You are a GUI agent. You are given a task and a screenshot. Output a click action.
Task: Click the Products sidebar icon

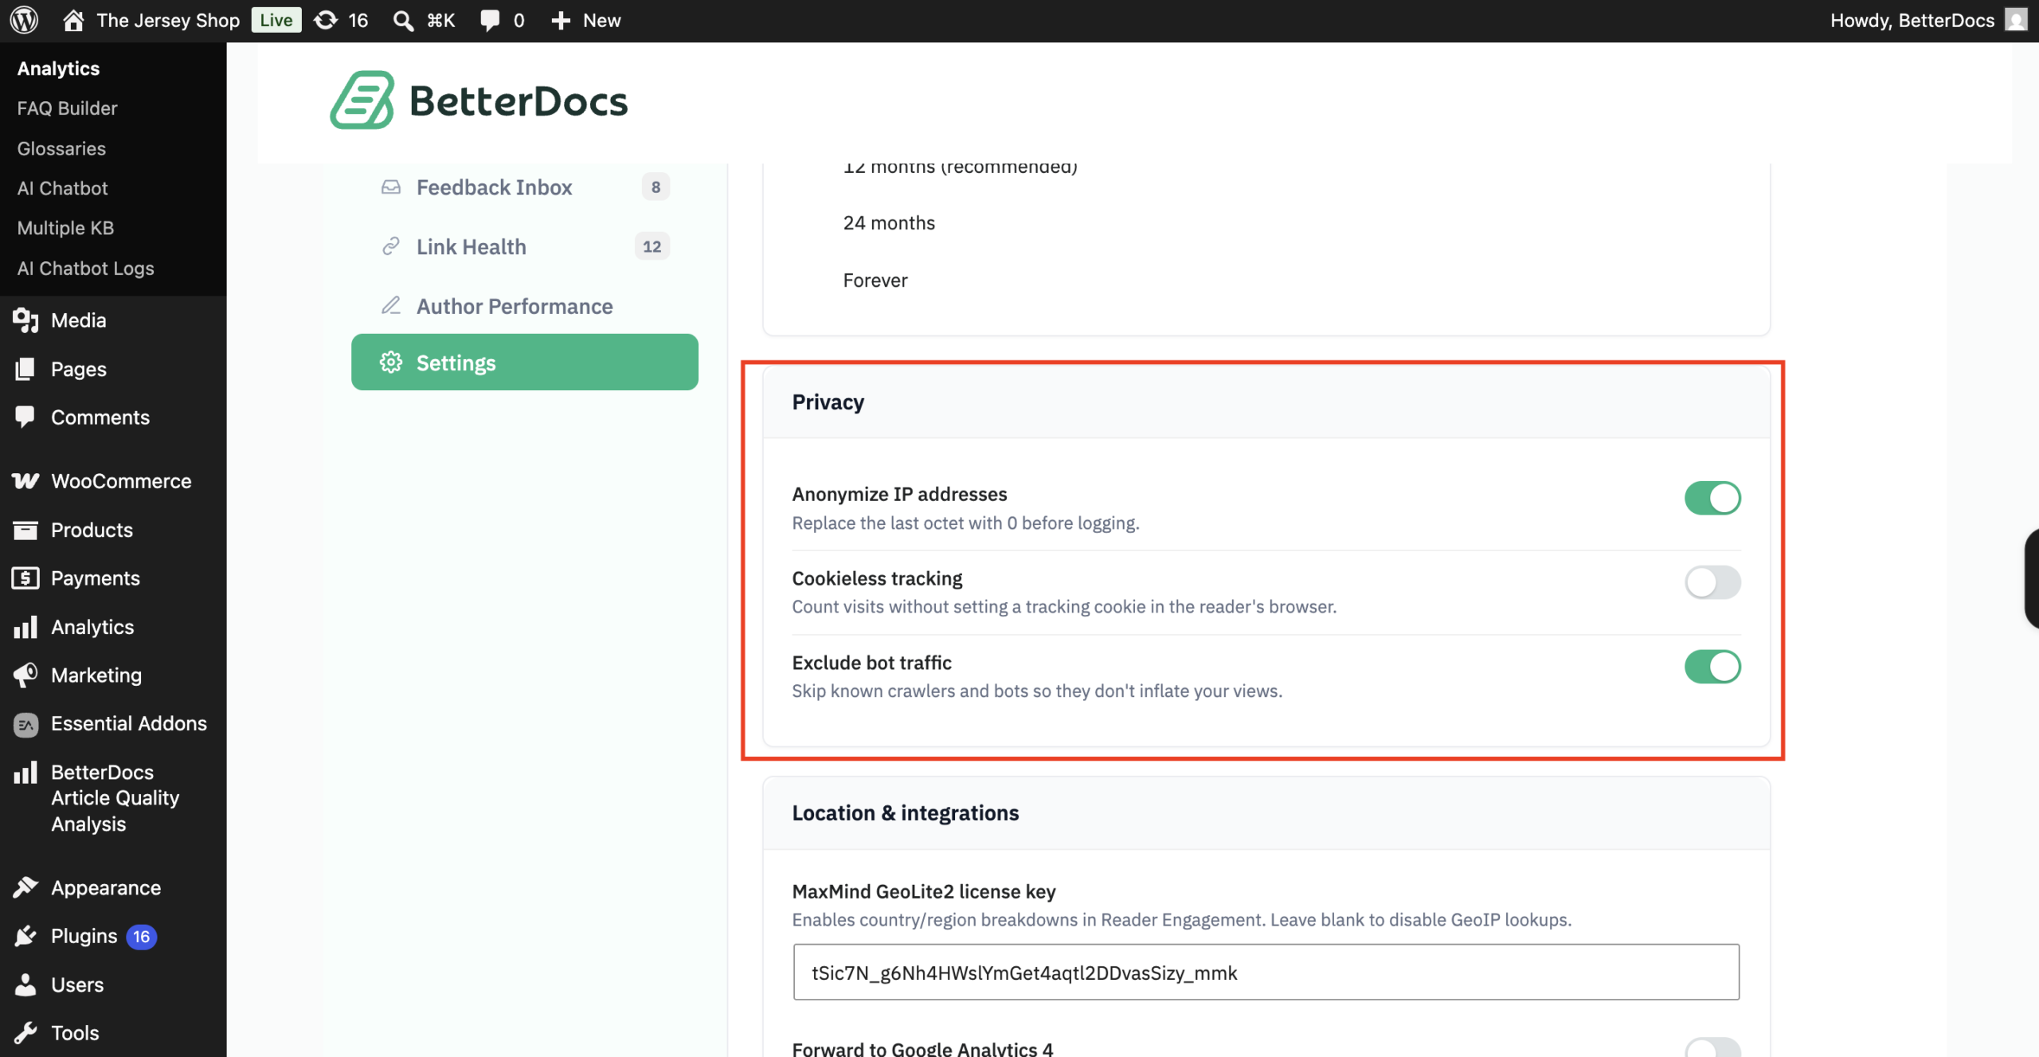tap(25, 530)
